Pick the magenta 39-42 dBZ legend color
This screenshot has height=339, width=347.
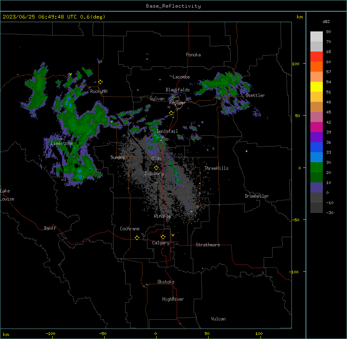[316, 127]
